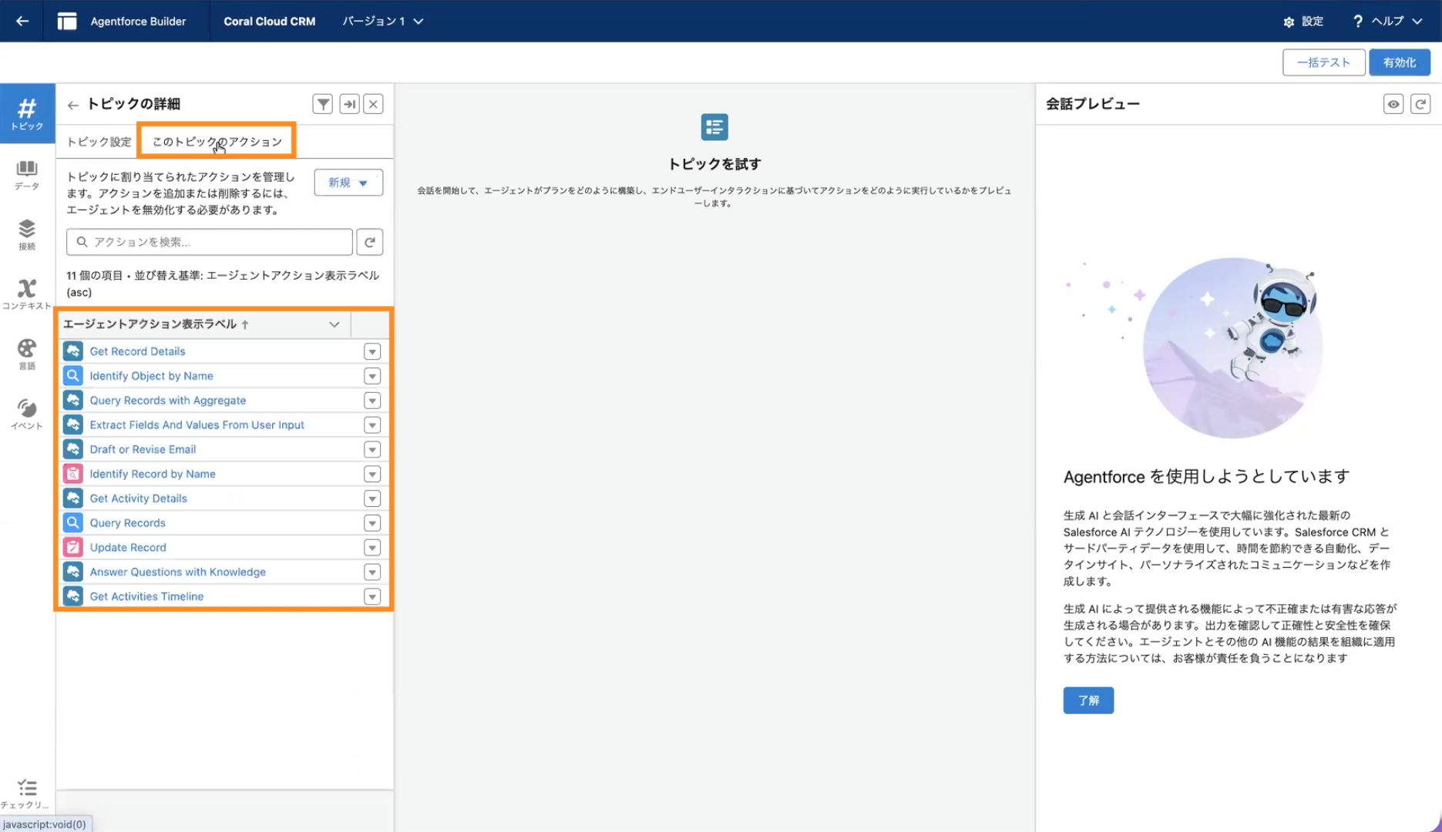The image size is (1442, 832).
Task: Open the Get Activity Details link
Action: point(138,498)
